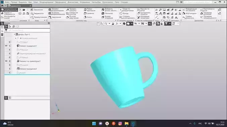This screenshot has width=227, height=127.
Task: Click Добавить деталь-заготовку tool
Action: 109,10
